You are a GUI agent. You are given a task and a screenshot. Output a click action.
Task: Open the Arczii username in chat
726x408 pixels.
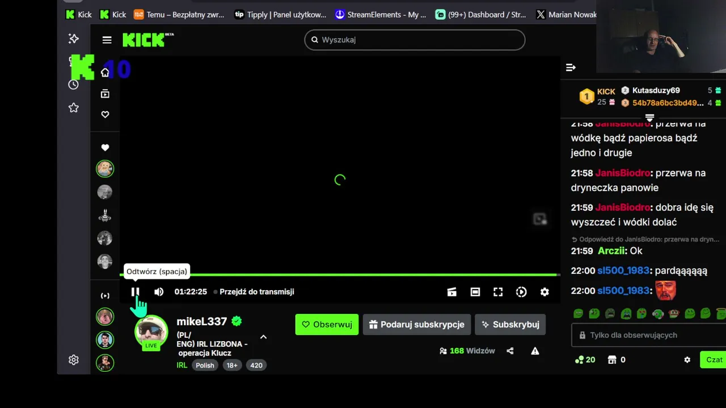pyautogui.click(x=611, y=250)
